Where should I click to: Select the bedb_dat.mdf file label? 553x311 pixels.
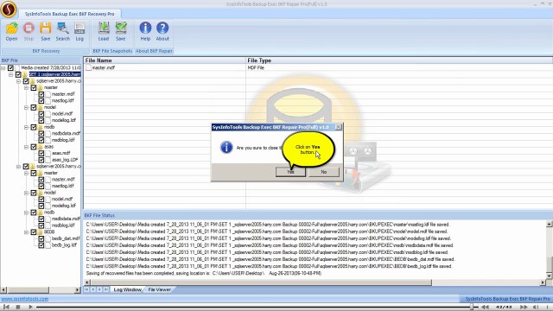coord(66,238)
